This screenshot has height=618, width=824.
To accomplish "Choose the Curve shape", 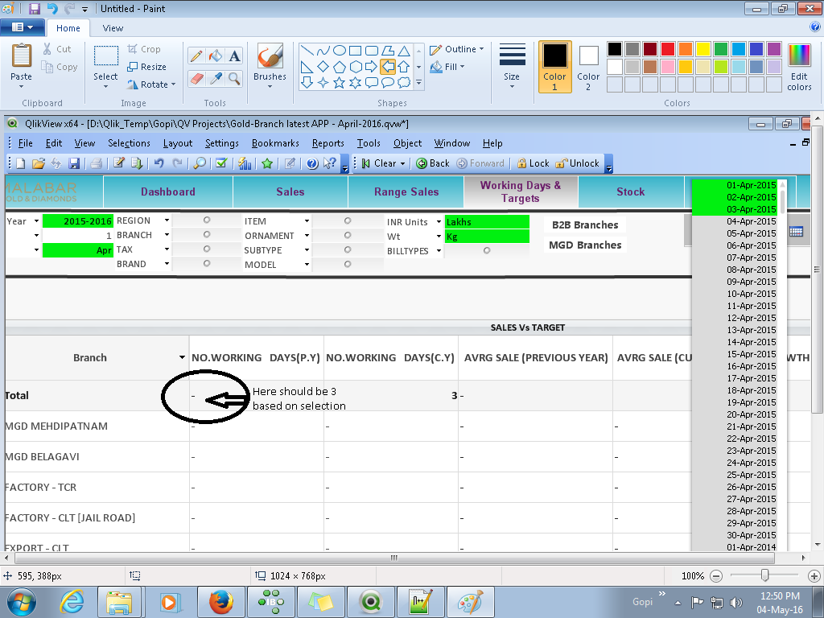I will tap(323, 51).
